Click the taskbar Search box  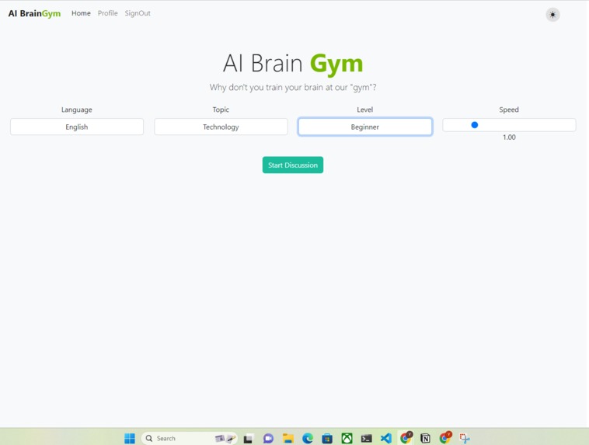(x=189, y=438)
